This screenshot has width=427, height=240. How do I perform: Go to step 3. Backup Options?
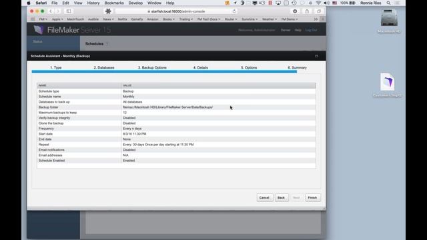tap(152, 67)
